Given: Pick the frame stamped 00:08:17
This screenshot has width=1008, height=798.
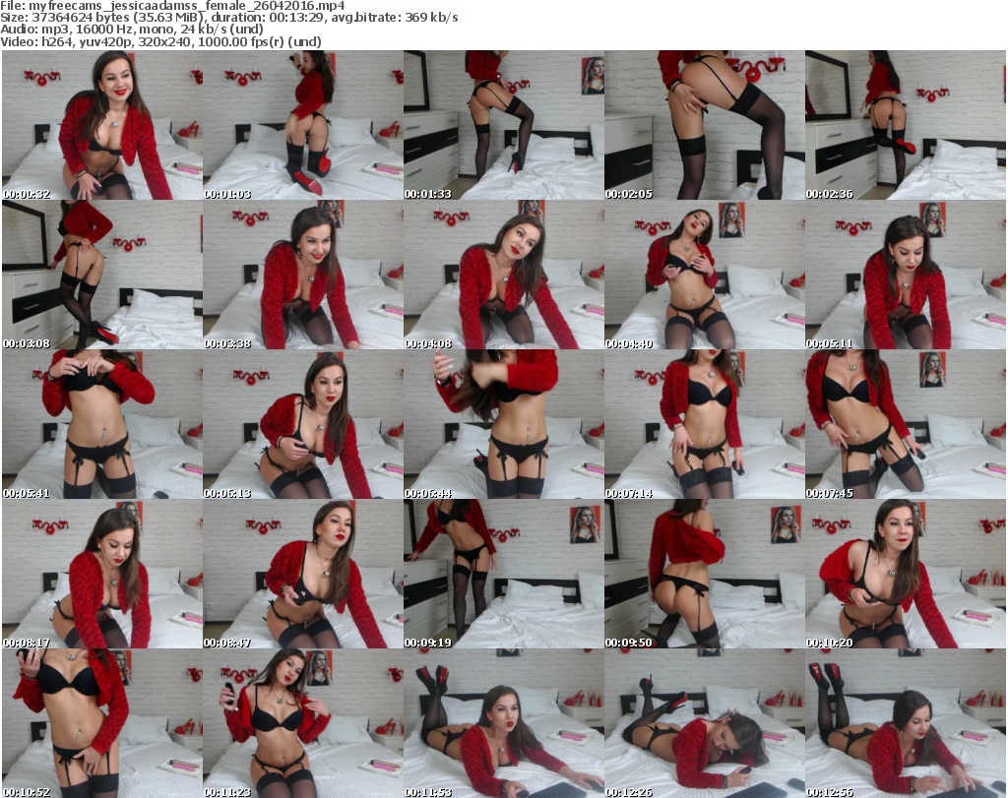Looking at the screenshot, I should click(x=102, y=575).
